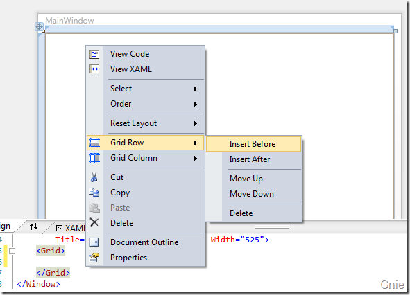The height and width of the screenshot is (295, 410).
Task: Choose View XAML from the context menu
Action: point(145,69)
